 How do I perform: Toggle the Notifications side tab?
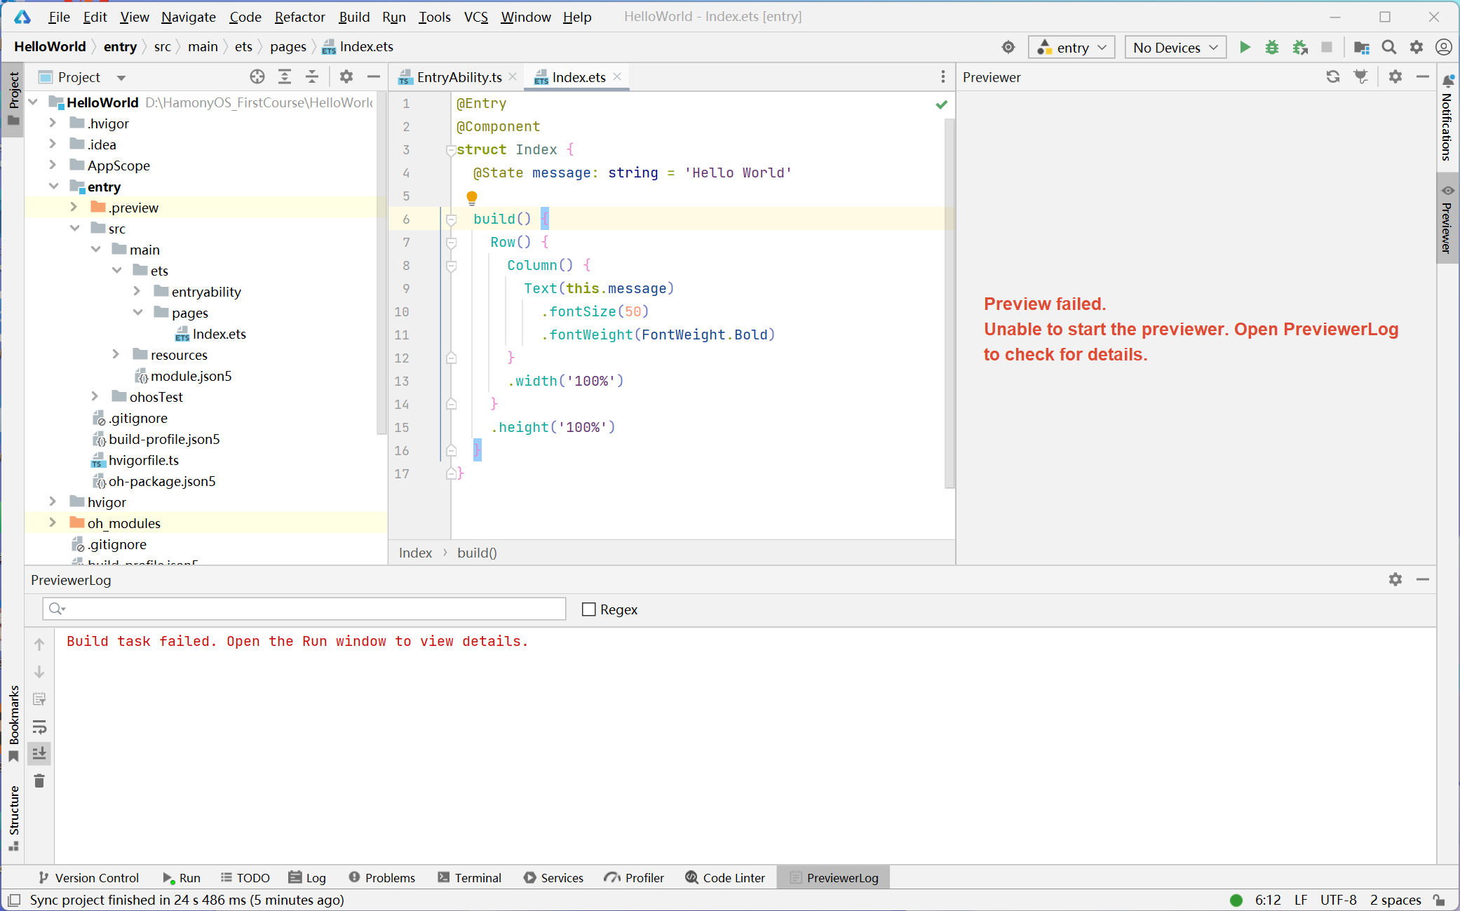point(1447,118)
